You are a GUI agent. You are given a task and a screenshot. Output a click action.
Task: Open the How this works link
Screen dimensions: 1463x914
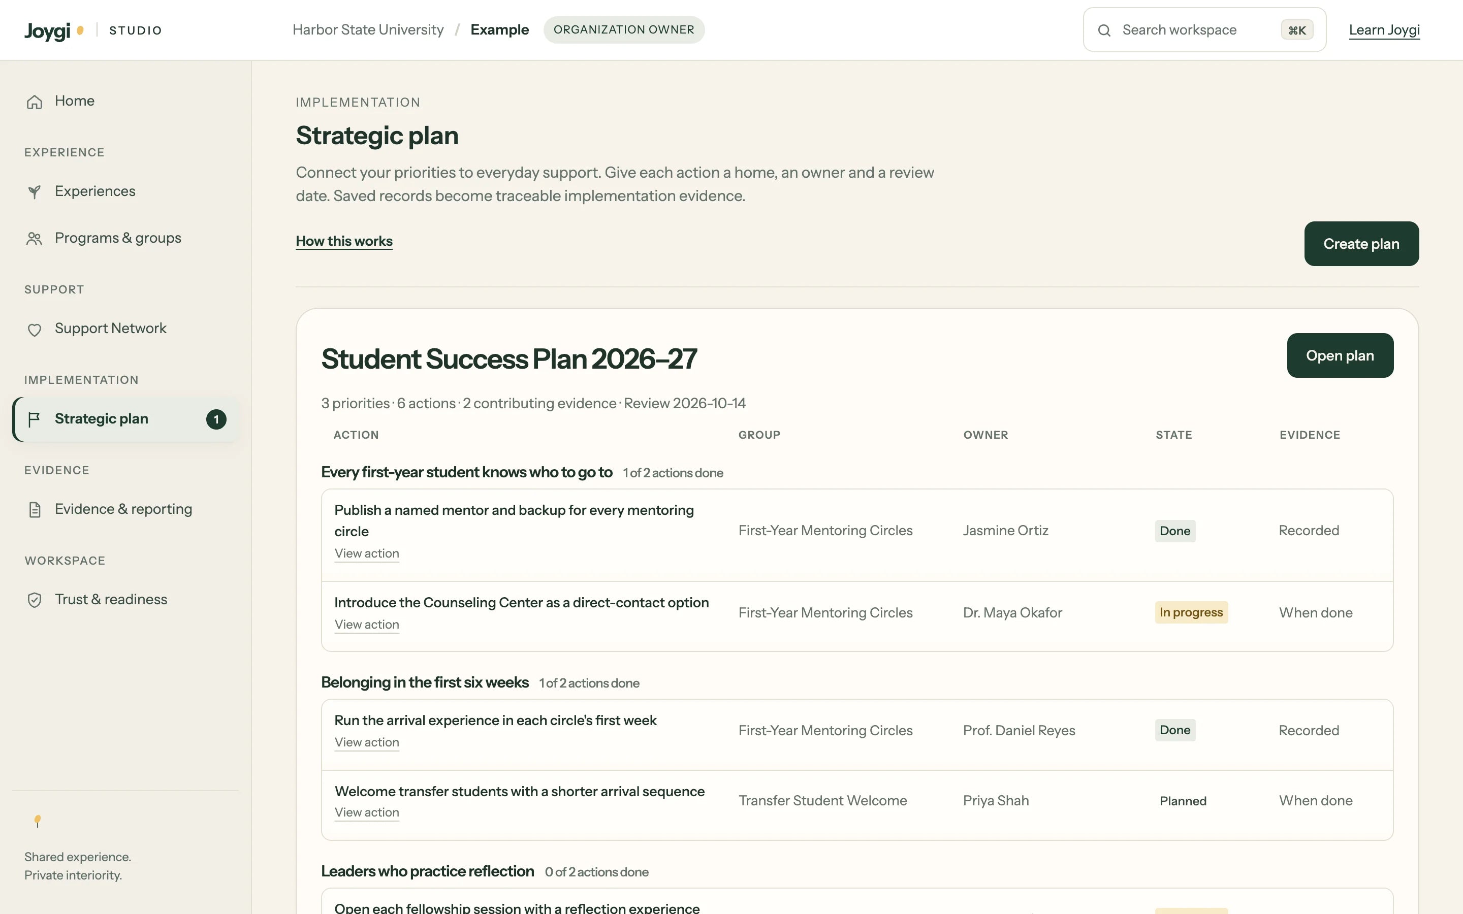tap(344, 241)
